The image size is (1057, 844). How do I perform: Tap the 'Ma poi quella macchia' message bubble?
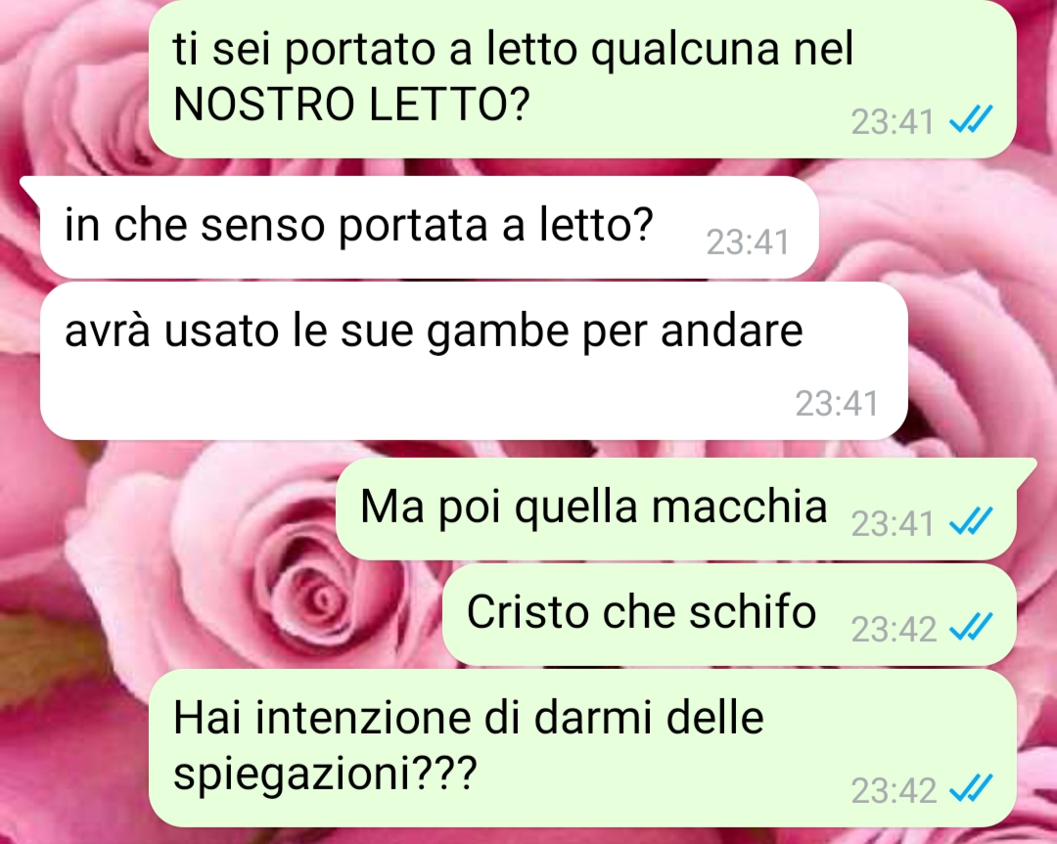676,509
